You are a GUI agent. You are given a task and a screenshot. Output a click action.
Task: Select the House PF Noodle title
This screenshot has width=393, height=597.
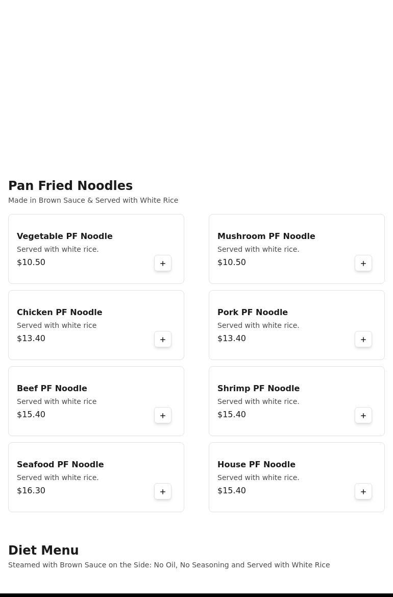pos(256,465)
